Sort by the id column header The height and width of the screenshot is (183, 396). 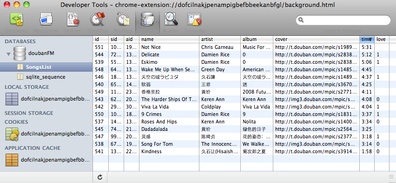click(100, 39)
